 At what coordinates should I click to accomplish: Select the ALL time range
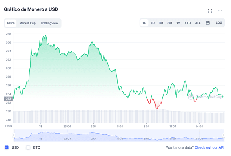coord(198,23)
